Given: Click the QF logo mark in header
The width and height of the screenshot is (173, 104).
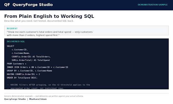Looking at the screenshot, I should (x=7, y=5).
